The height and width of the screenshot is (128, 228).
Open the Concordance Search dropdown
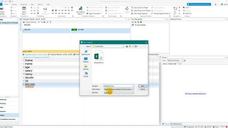(81, 11)
